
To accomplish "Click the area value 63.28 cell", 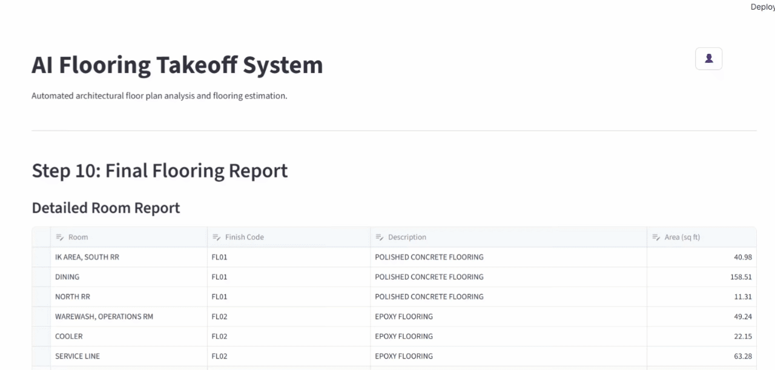I will 701,356.
